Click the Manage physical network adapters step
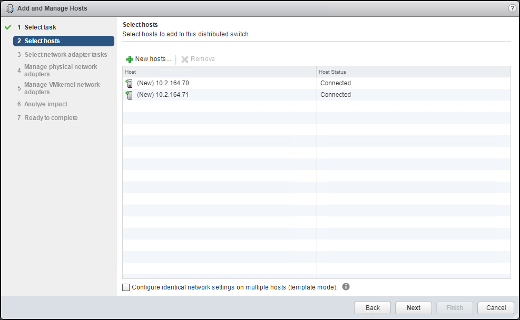The width and height of the screenshot is (520, 320). pos(62,70)
